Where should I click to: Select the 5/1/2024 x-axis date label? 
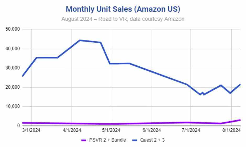[x=111, y=130]
